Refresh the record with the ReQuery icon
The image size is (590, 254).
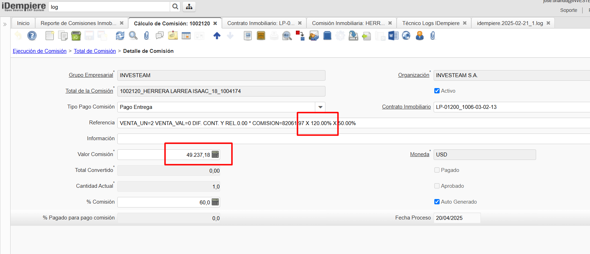[x=120, y=36]
